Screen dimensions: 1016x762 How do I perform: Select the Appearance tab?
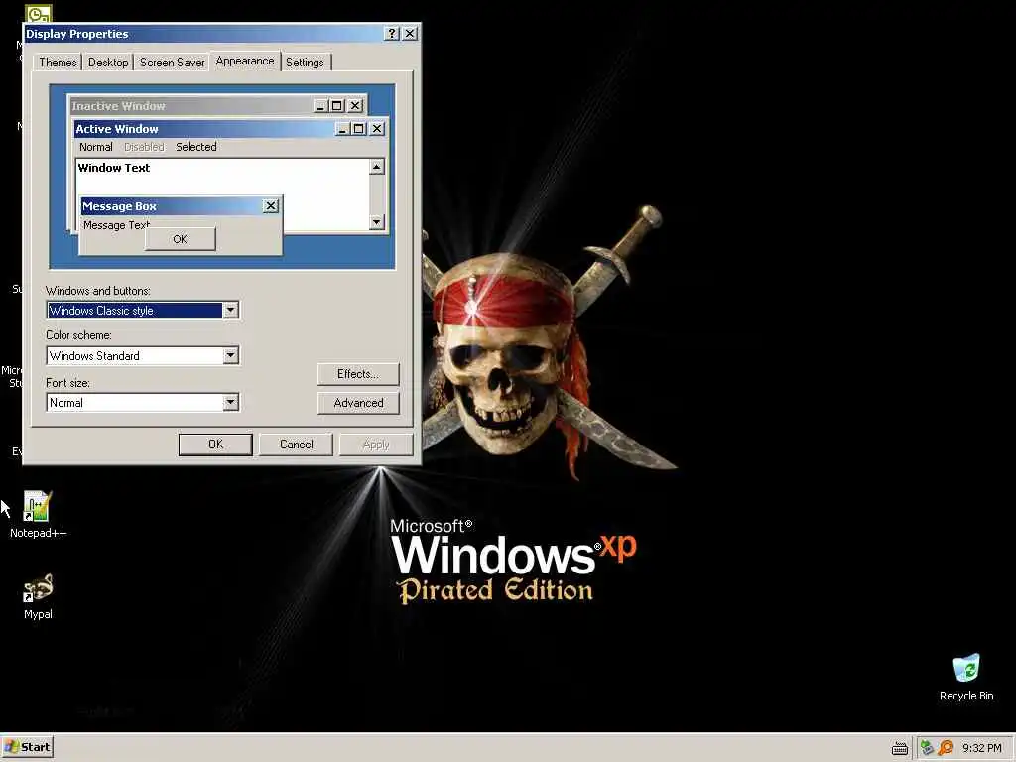click(x=245, y=61)
